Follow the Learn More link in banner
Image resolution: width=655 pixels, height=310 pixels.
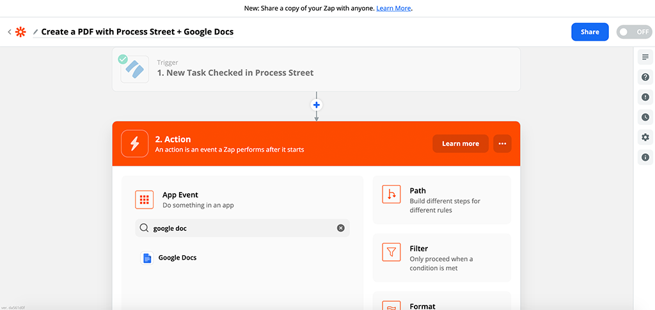click(393, 8)
